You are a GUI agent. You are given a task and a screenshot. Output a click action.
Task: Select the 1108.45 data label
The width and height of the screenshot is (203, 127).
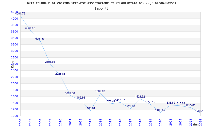click(160, 110)
